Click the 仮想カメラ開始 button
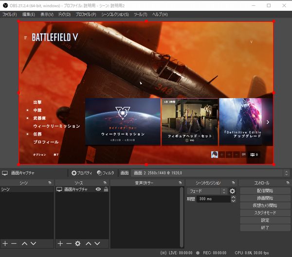This screenshot has height=257, width=292. tap(265, 206)
